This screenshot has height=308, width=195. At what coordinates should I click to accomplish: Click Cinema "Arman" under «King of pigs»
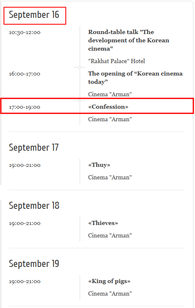[110, 293]
